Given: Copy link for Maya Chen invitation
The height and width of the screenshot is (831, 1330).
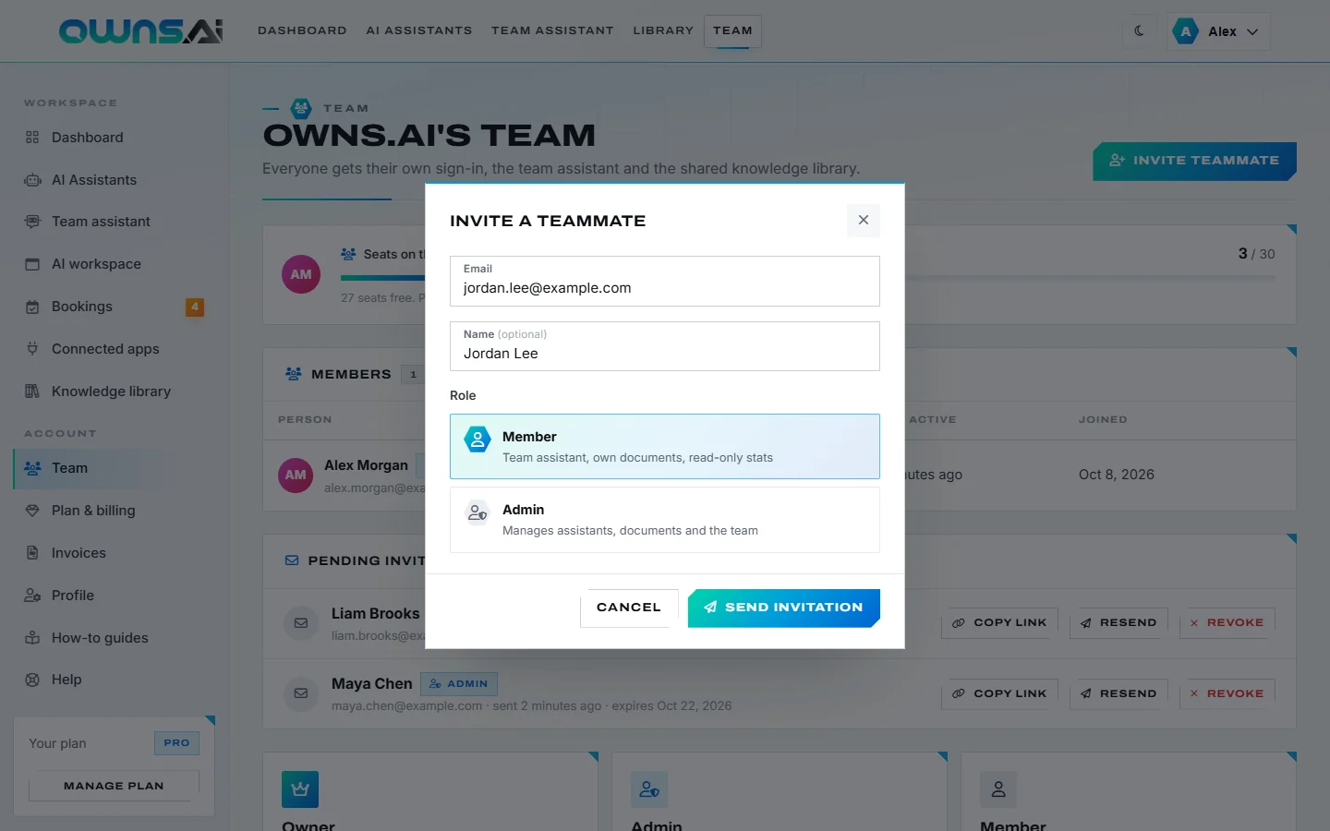Looking at the screenshot, I should [x=999, y=693].
